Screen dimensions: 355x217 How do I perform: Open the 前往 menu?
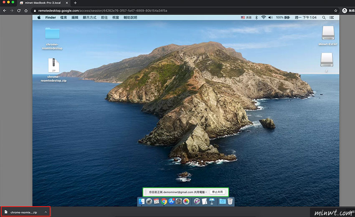click(104, 18)
